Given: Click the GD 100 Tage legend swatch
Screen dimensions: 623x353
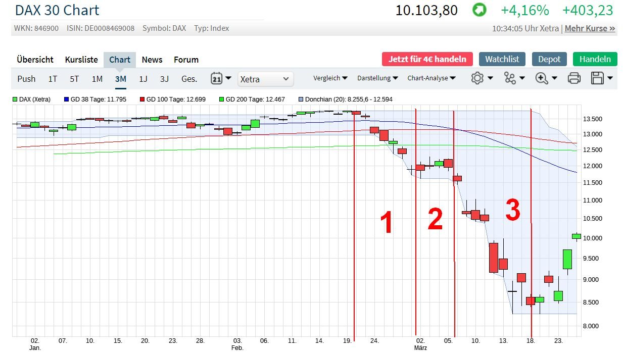Looking at the screenshot, I should click(x=142, y=99).
